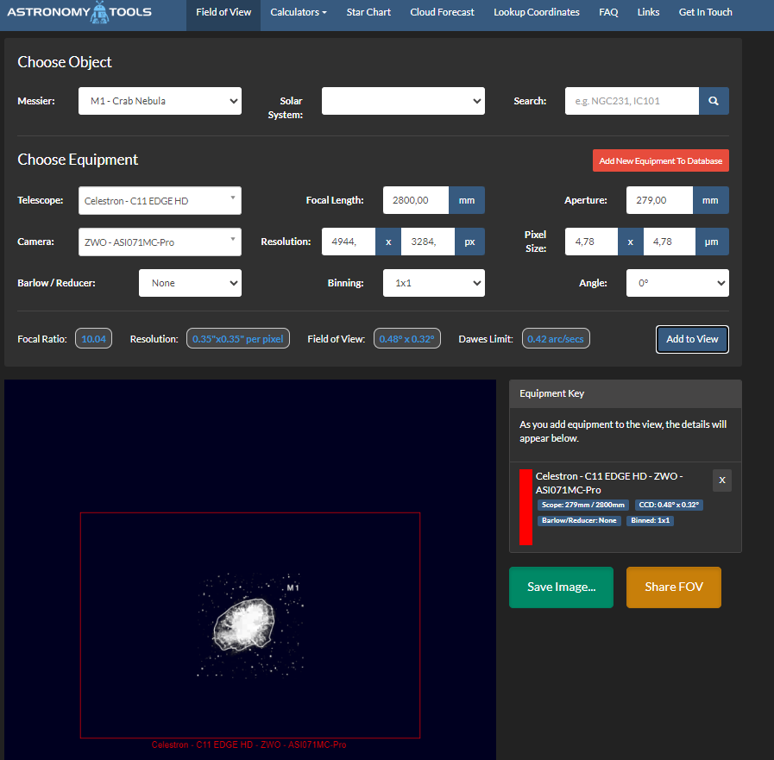Click the object search input field
Screen dimensions: 774x760
(x=632, y=101)
